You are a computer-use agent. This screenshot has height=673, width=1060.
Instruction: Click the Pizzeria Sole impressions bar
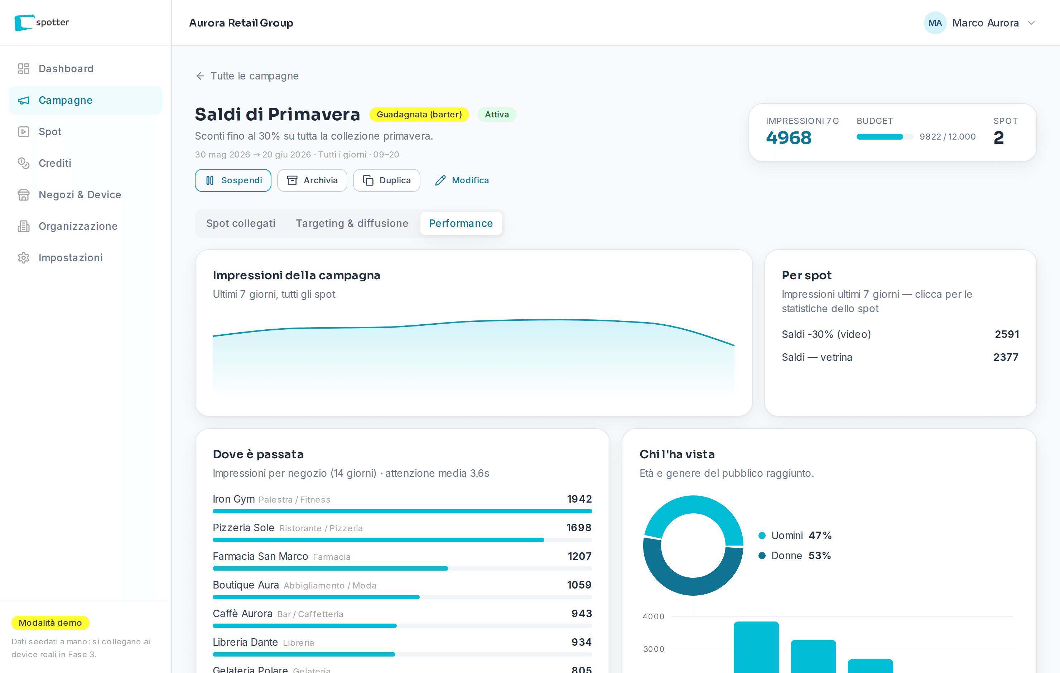(403, 540)
